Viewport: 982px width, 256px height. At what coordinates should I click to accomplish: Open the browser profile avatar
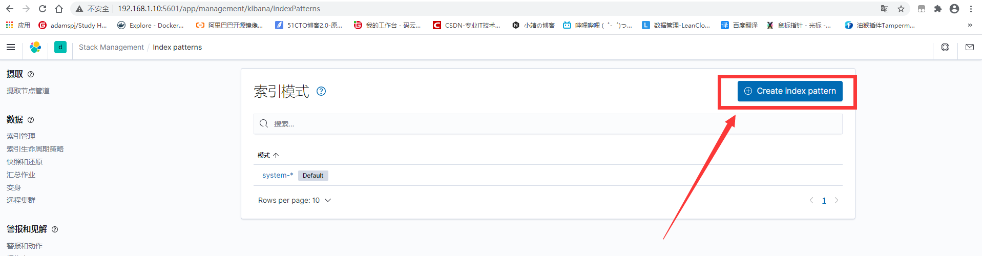click(954, 9)
